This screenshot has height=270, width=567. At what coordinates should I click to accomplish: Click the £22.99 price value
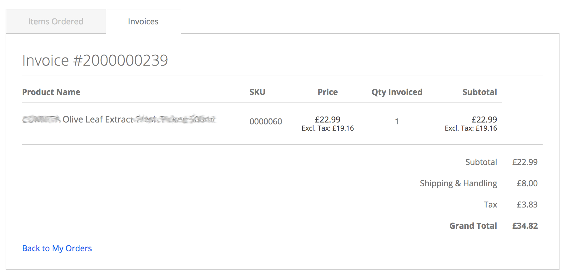[328, 119]
